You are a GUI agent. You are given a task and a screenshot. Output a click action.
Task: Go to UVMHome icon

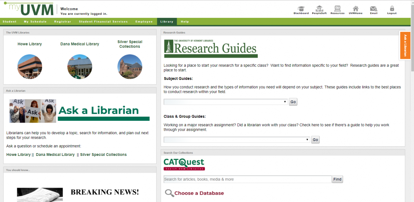tap(356, 8)
